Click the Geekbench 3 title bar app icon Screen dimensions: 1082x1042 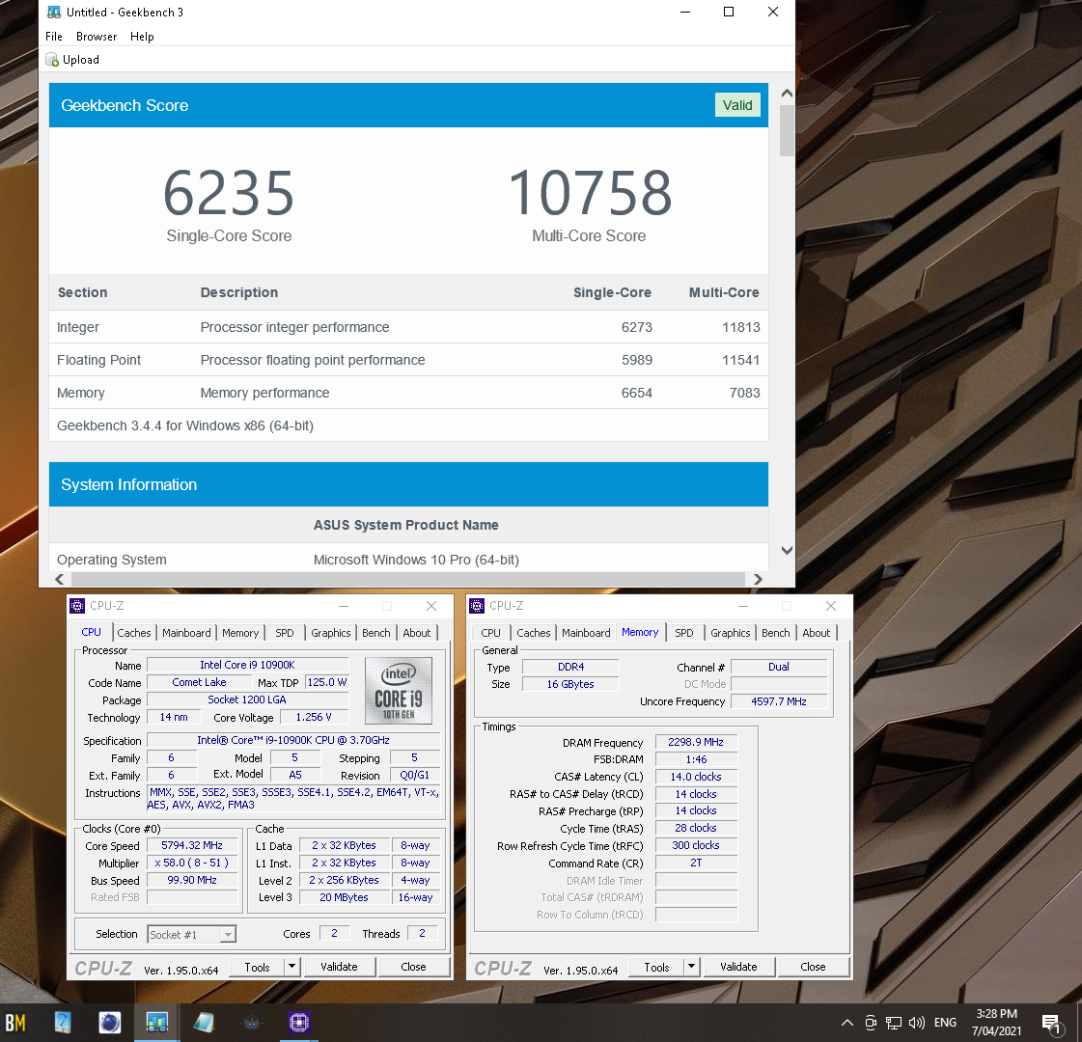coord(53,12)
